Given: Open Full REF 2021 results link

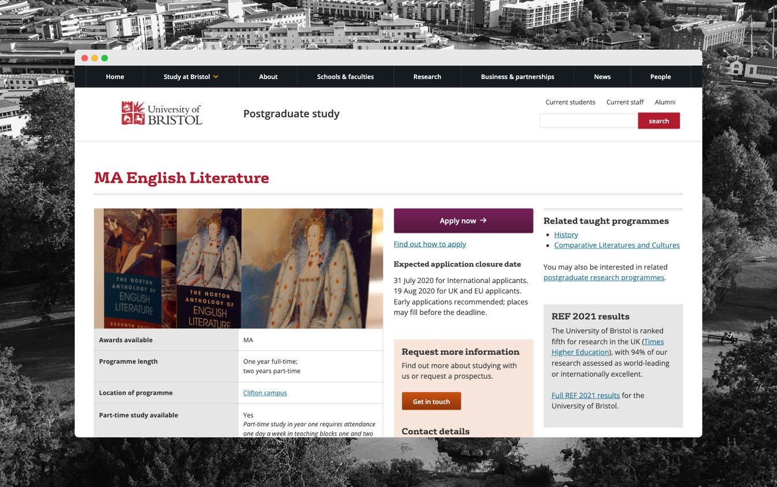Looking at the screenshot, I should pos(586,396).
